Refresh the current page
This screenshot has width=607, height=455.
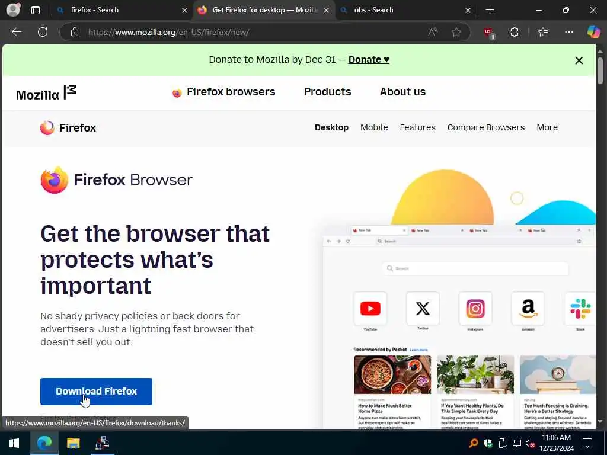(x=43, y=32)
